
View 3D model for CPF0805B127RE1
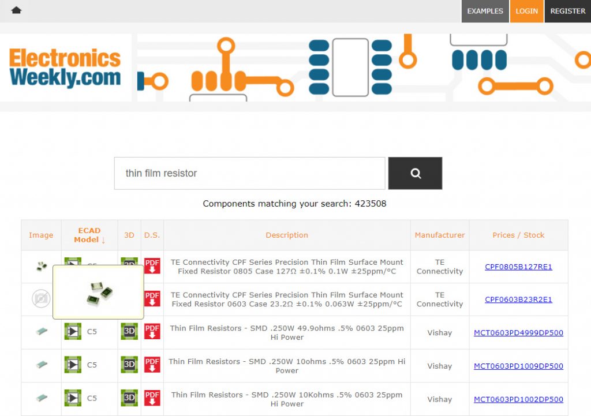click(x=129, y=261)
